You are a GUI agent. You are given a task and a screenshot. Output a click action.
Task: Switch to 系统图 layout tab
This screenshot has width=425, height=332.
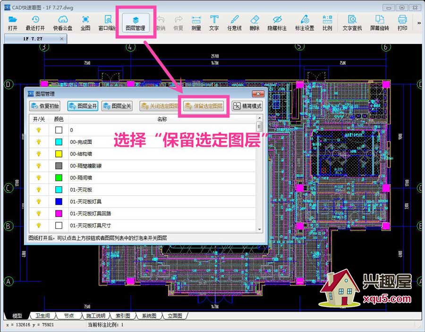[x=149, y=316]
